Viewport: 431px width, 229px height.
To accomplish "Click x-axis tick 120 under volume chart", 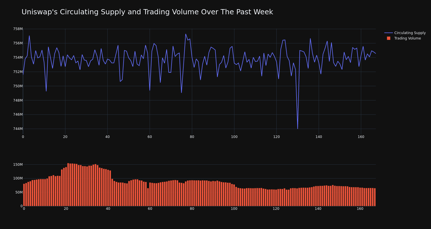I will 276,209.
